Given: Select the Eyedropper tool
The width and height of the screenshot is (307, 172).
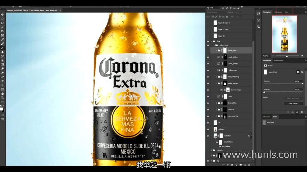Looking at the screenshot, I should (2, 39).
